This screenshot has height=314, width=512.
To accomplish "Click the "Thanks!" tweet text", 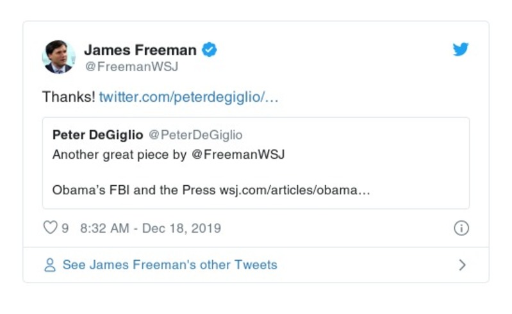I will point(69,97).
